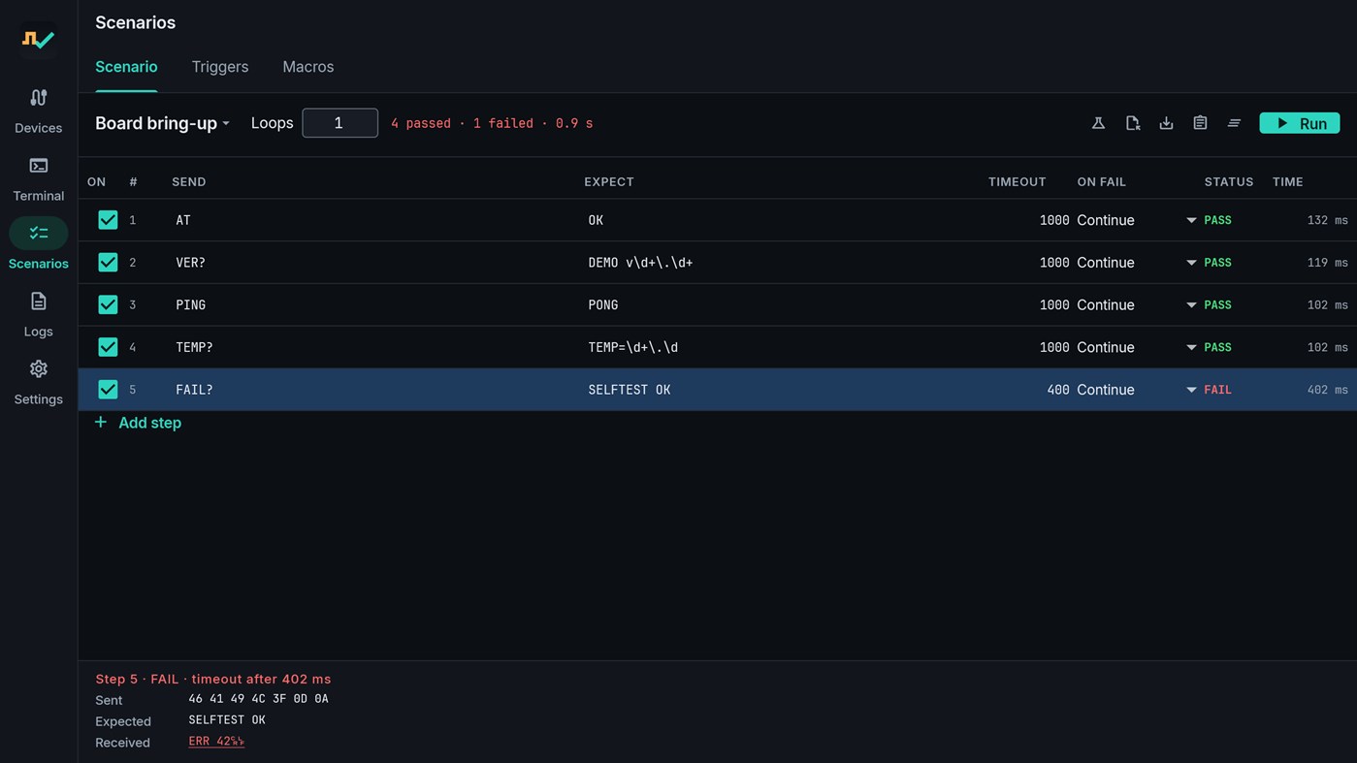The height and width of the screenshot is (763, 1357).
Task: Run the scenario
Action: (1300, 123)
